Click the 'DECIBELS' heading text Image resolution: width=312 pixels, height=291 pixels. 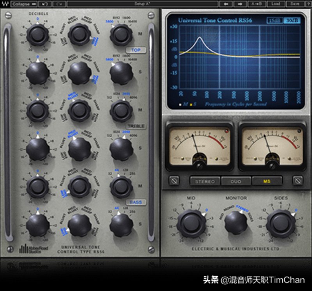[39, 14]
